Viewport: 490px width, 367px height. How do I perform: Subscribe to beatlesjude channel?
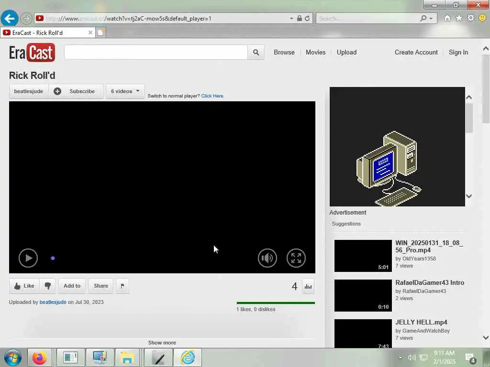(x=76, y=91)
